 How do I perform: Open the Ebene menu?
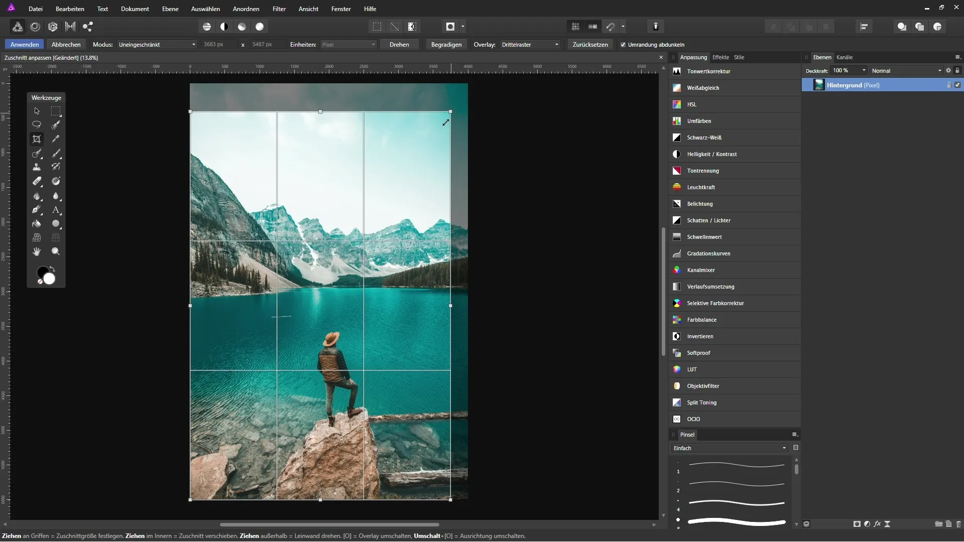170,9
